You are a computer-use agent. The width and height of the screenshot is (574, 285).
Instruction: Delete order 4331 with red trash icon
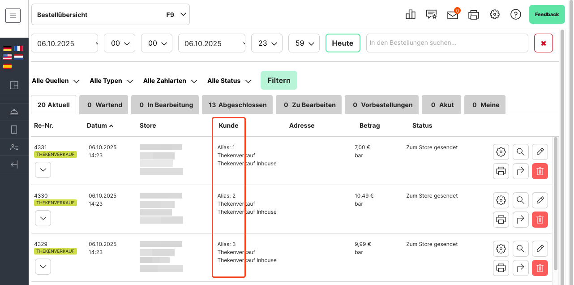point(540,171)
